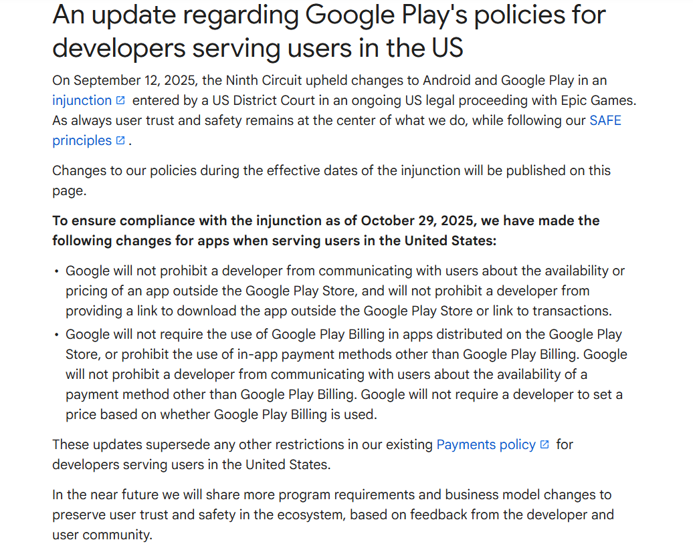Viewport: 693px width, 552px height.
Task: Click the page title about Google Play's policies
Action: click(x=329, y=31)
